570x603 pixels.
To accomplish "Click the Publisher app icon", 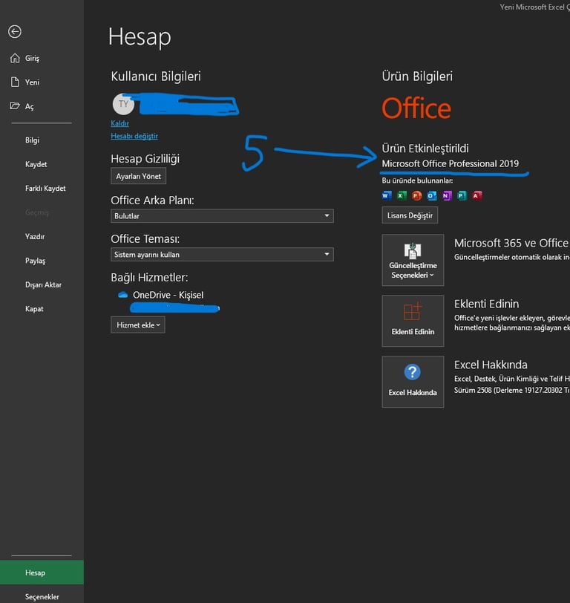I will (x=462, y=196).
